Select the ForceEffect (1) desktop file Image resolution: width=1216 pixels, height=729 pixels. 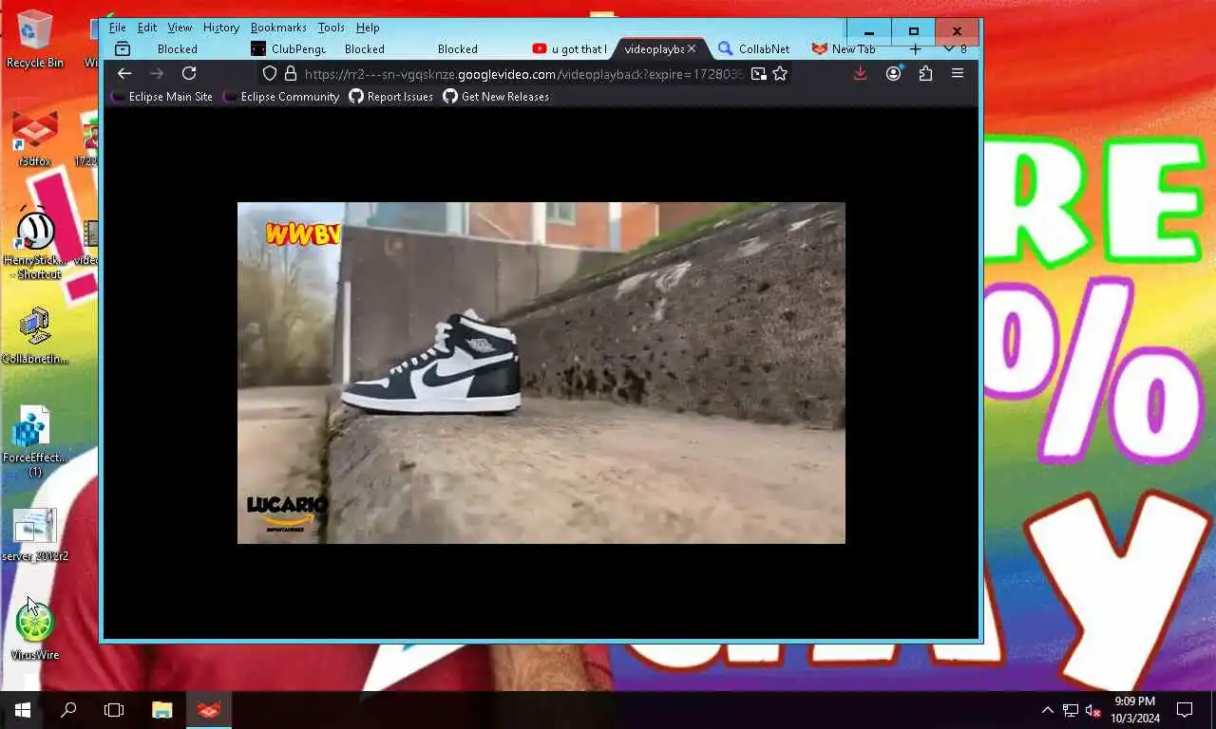[35, 441]
